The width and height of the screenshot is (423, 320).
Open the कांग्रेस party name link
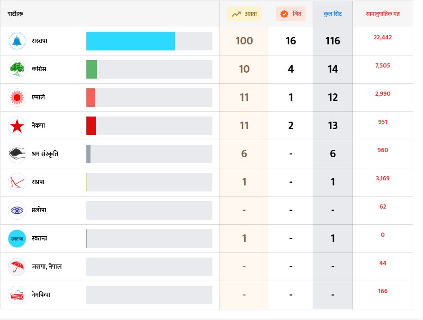(x=39, y=69)
